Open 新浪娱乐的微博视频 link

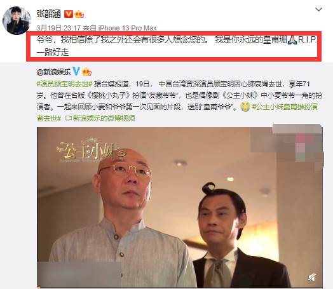pyautogui.click(x=104, y=118)
